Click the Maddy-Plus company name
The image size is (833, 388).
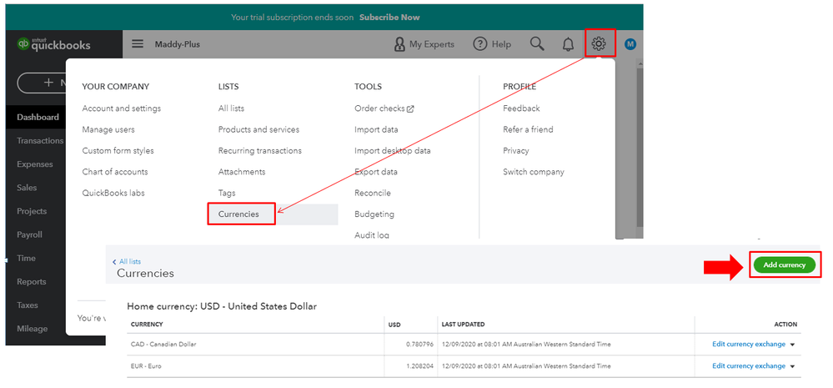178,44
